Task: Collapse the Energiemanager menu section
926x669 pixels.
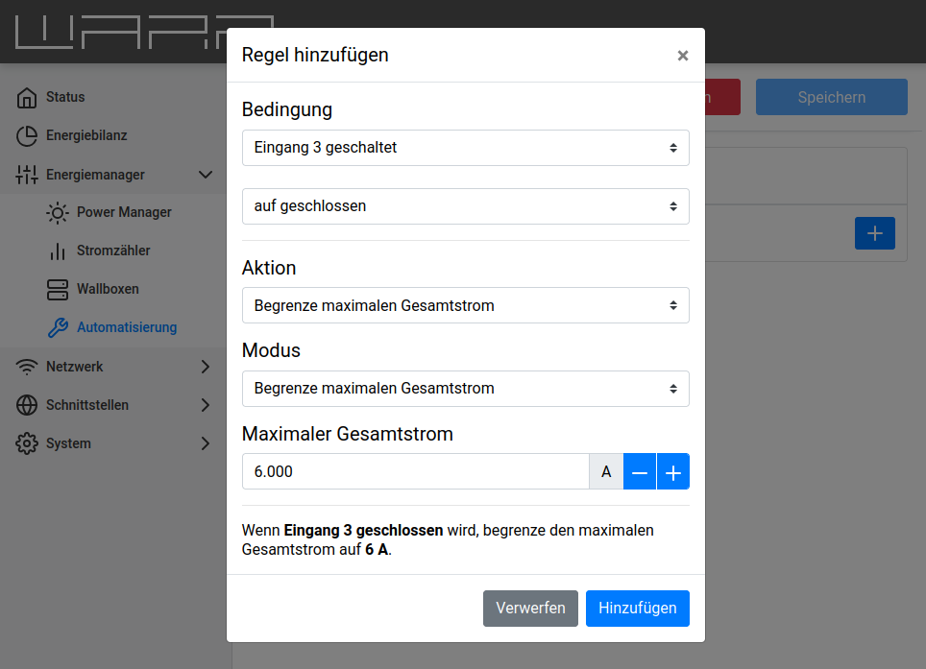Action: 205,175
